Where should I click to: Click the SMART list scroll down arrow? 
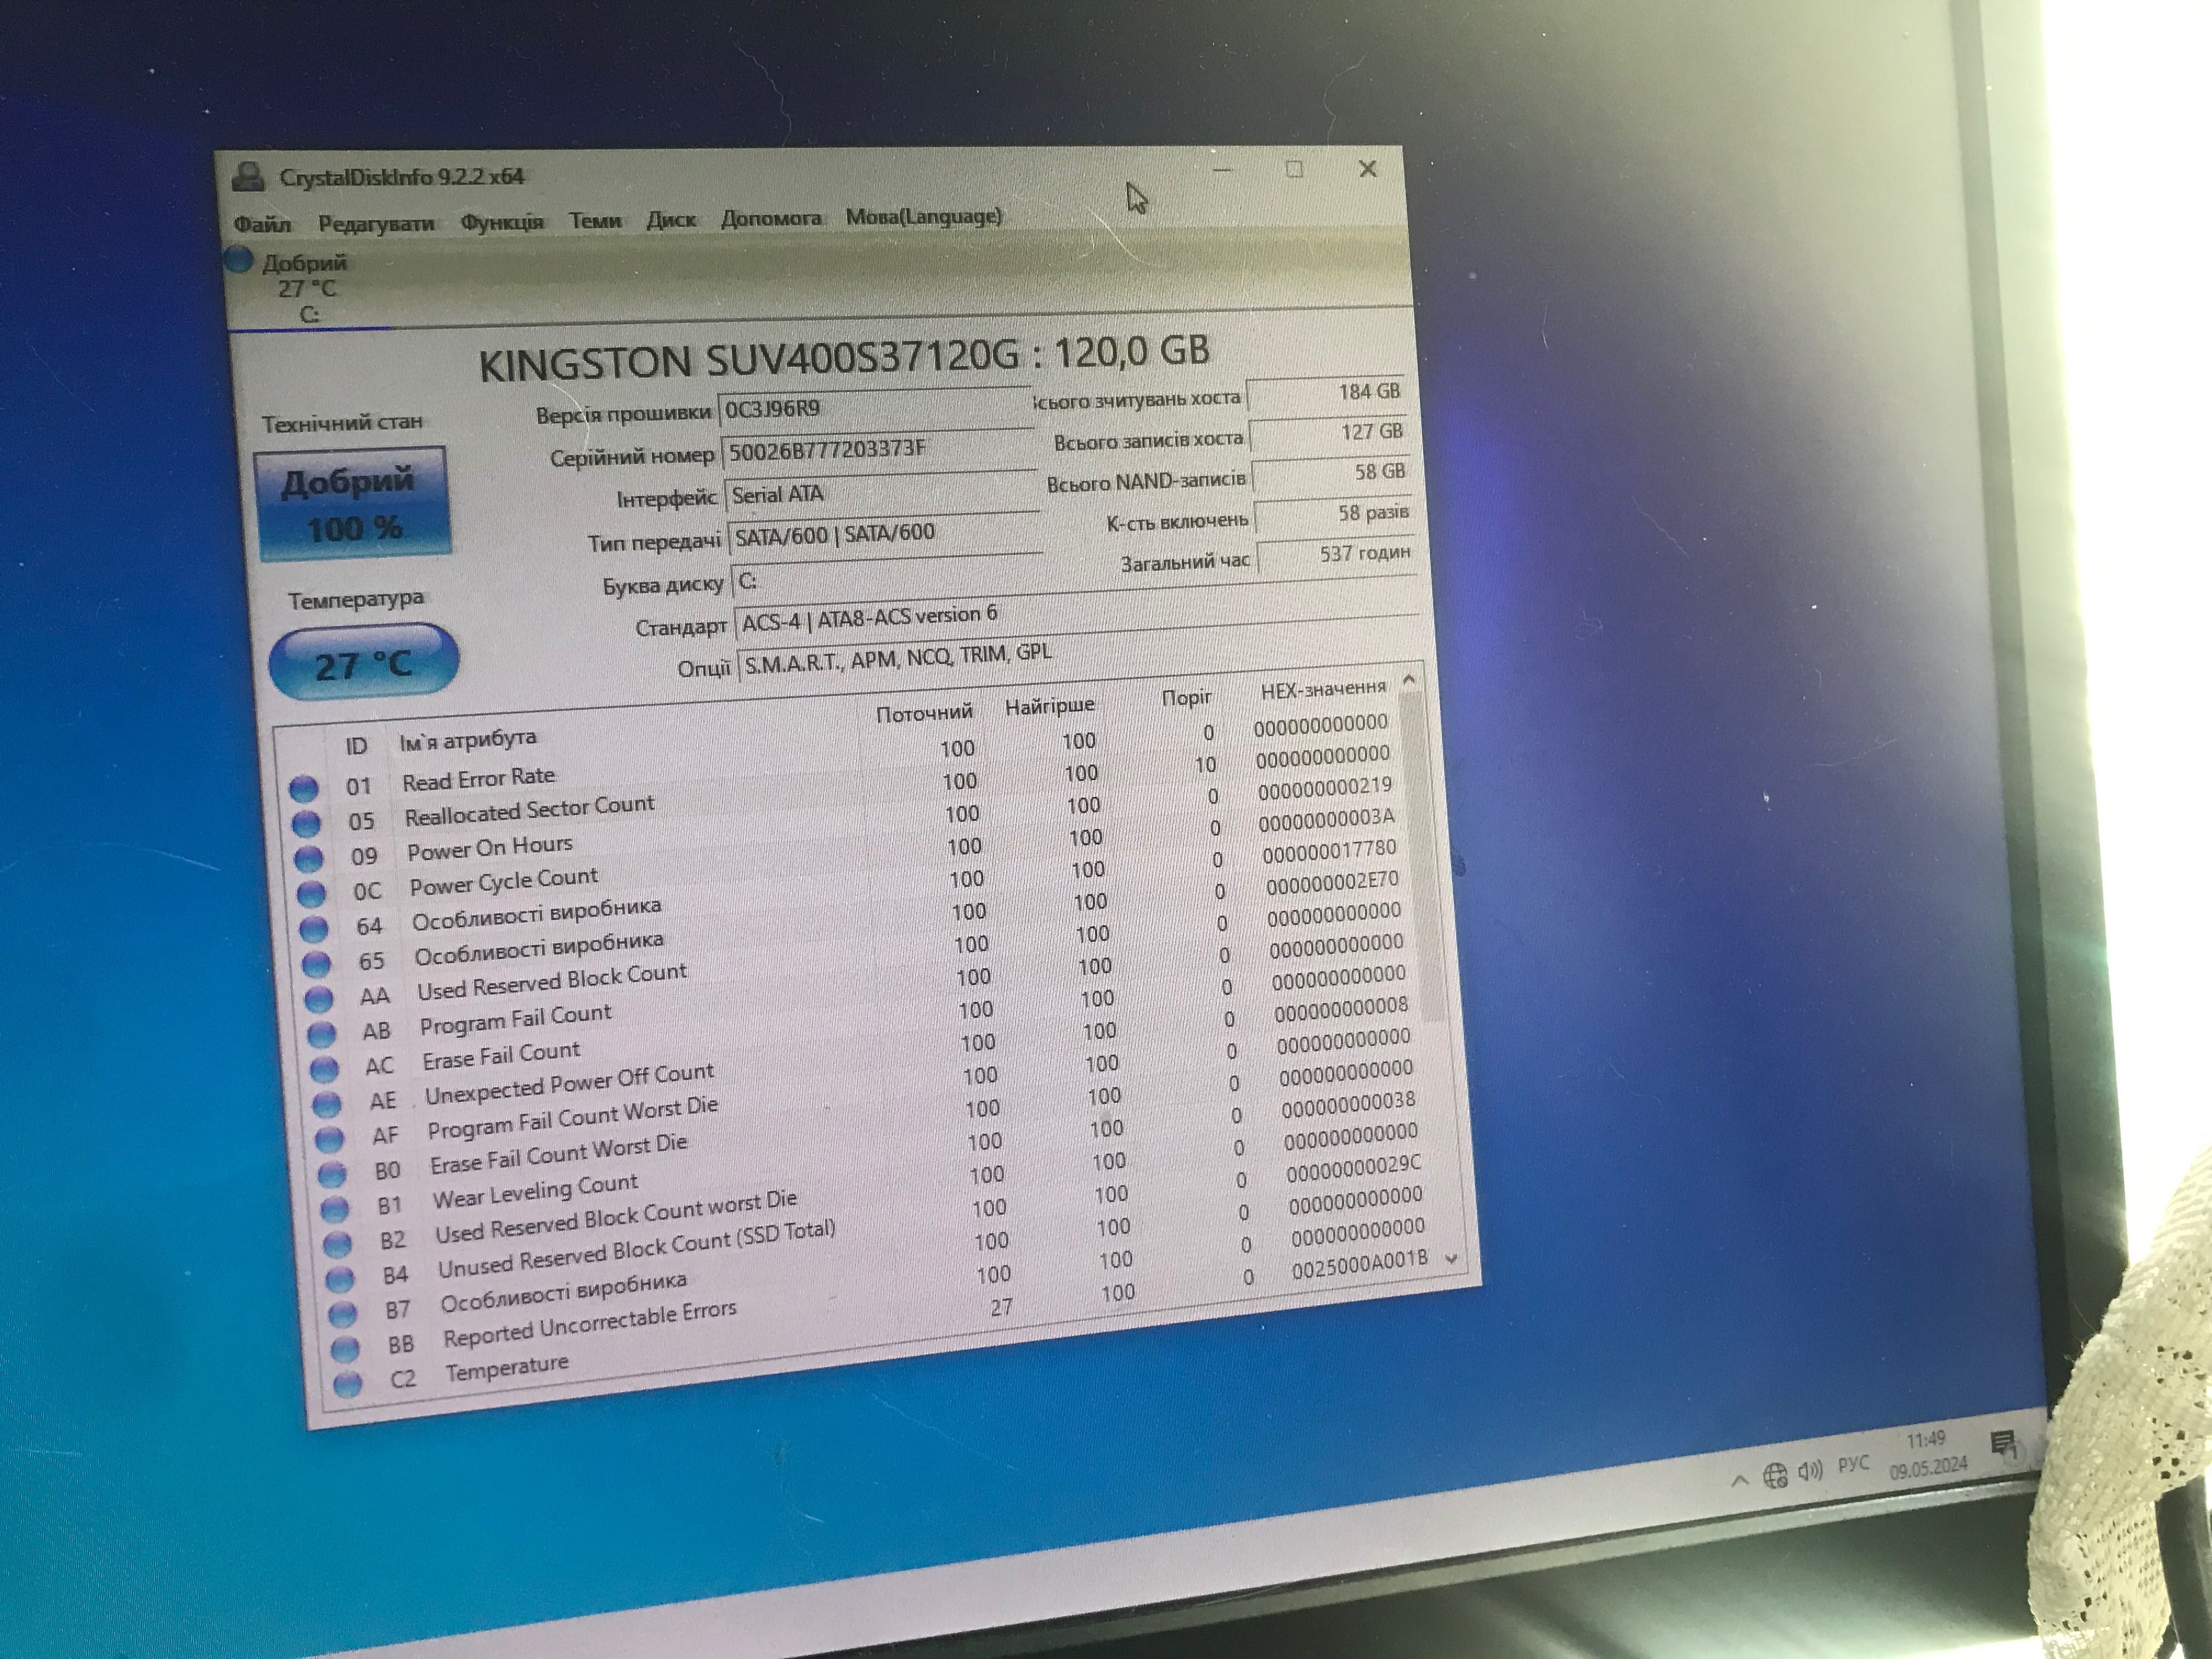point(1452,1259)
